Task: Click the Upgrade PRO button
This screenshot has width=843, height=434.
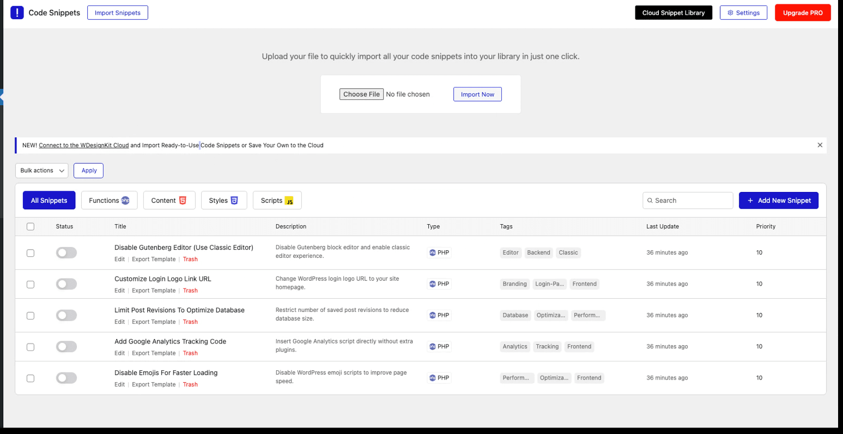Action: click(803, 13)
